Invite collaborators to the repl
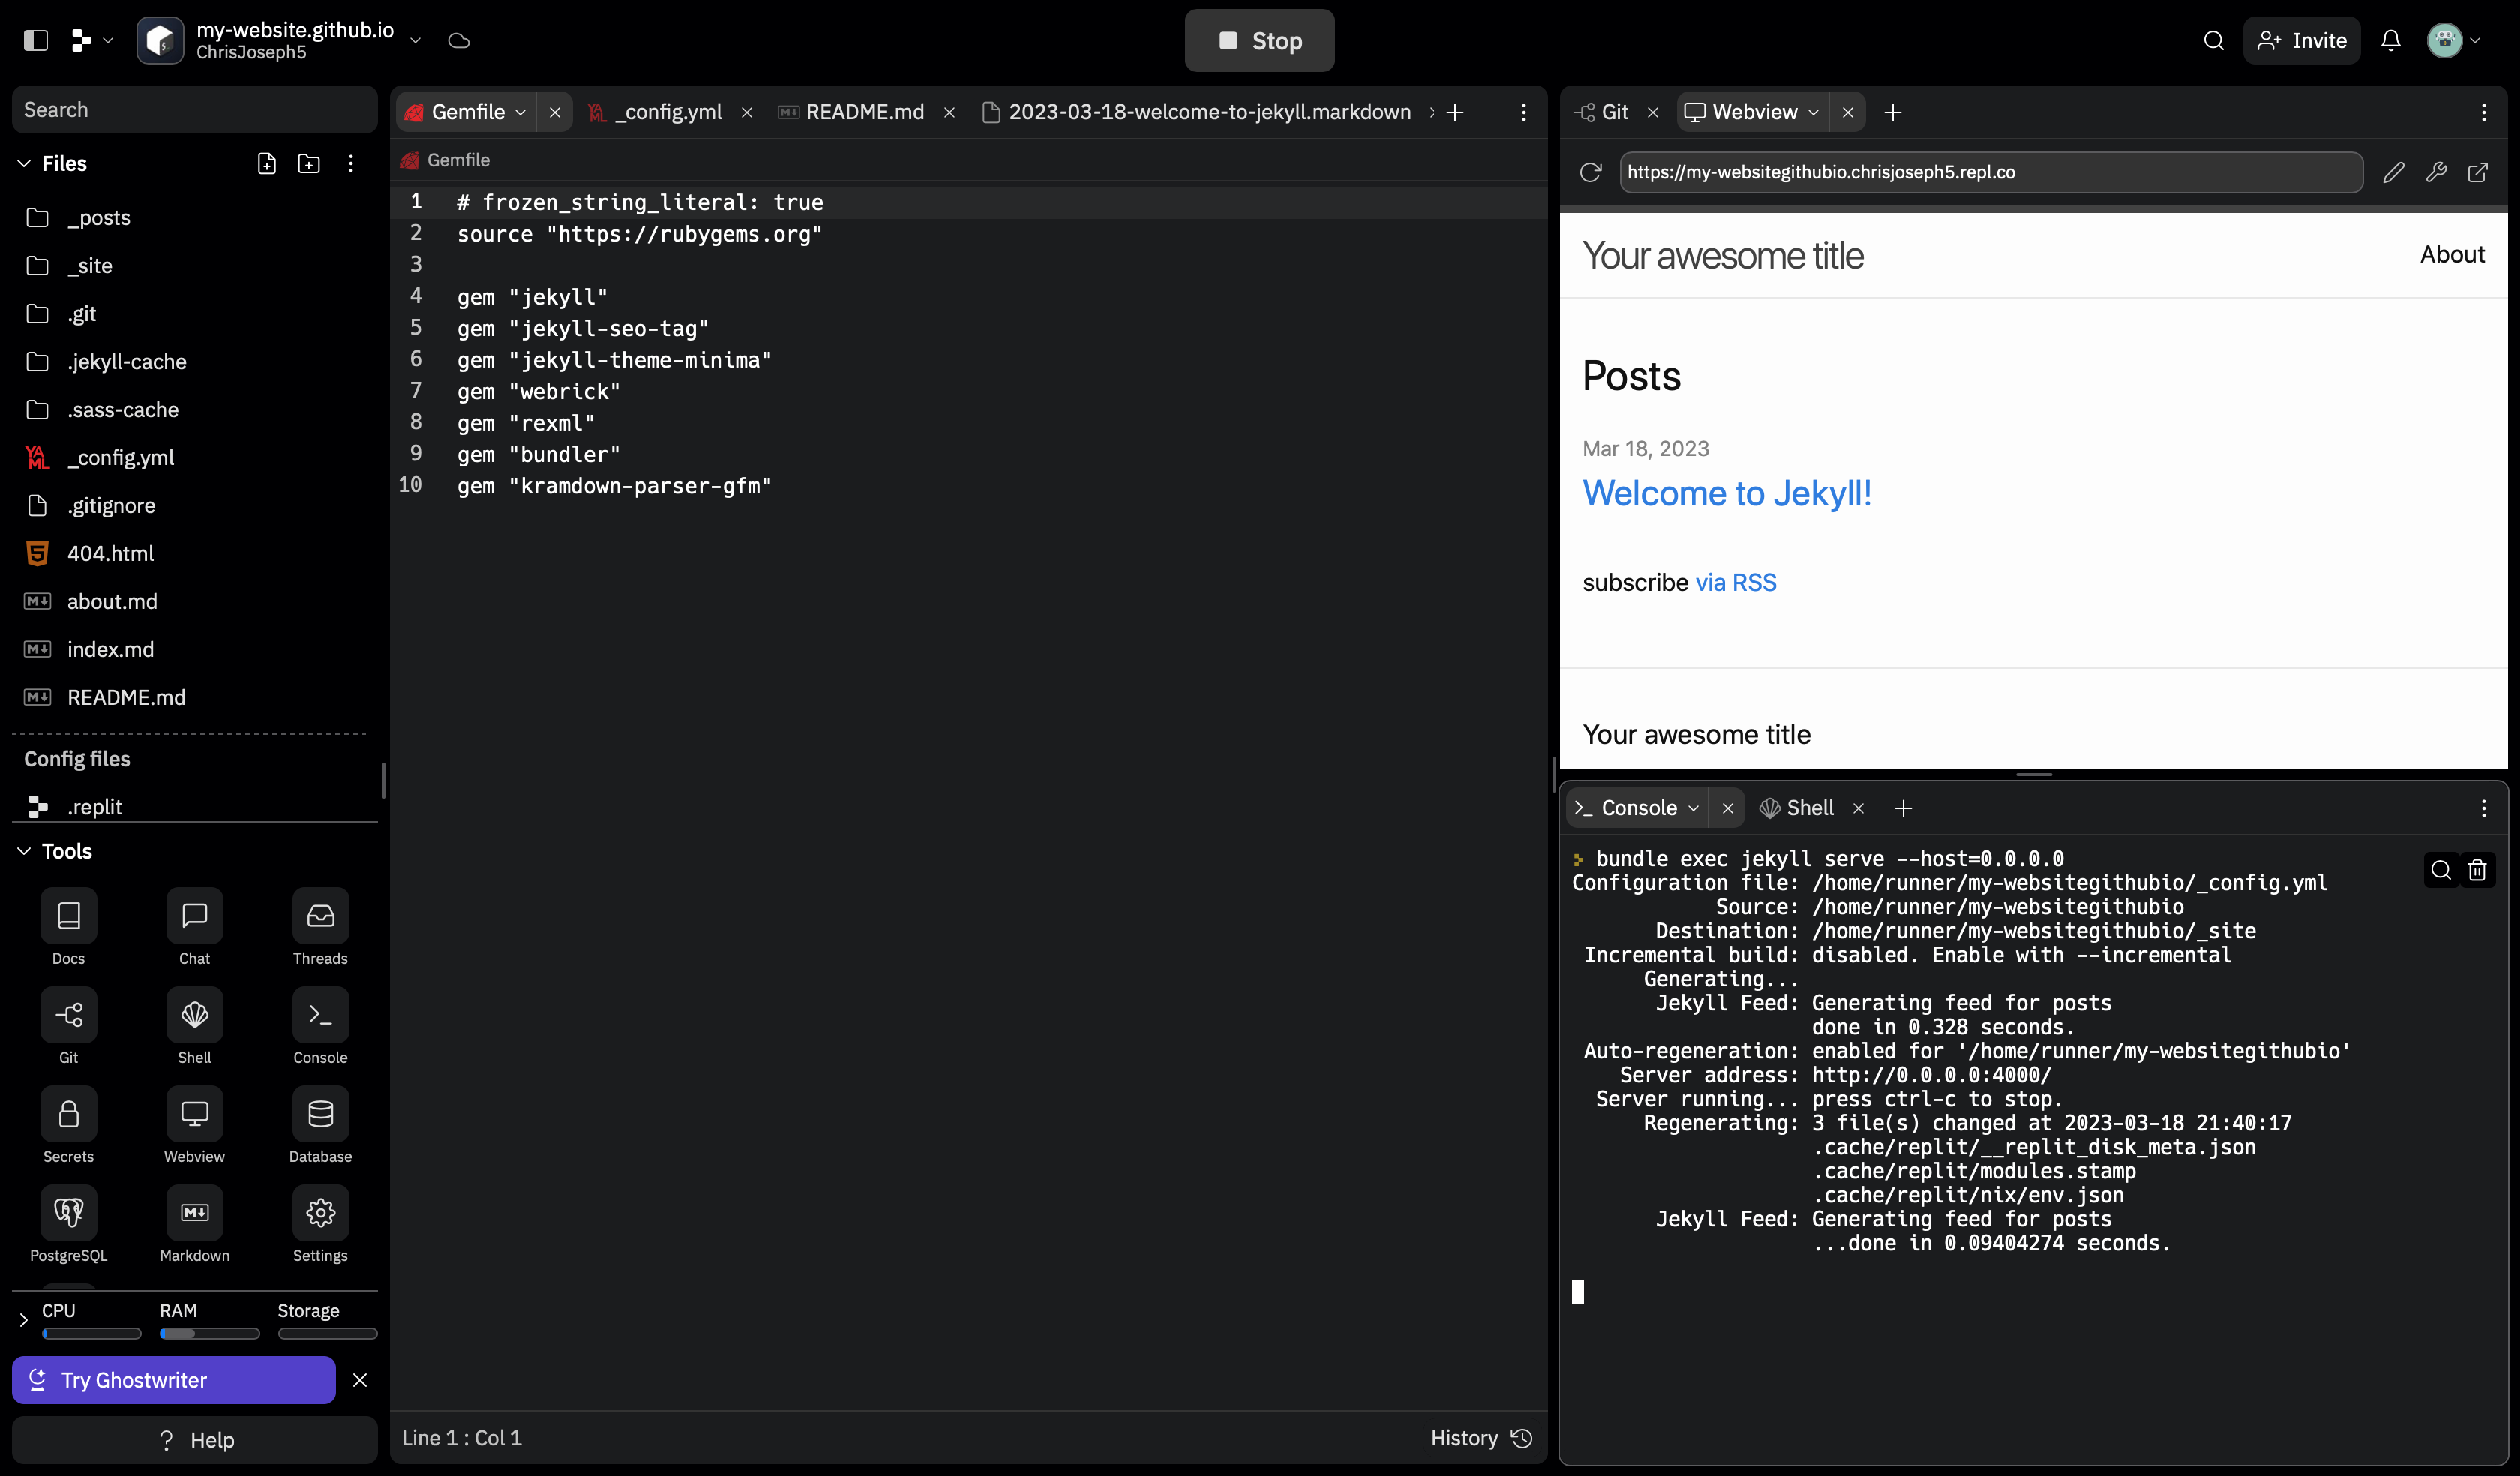The height and width of the screenshot is (1476, 2520). coord(2301,40)
